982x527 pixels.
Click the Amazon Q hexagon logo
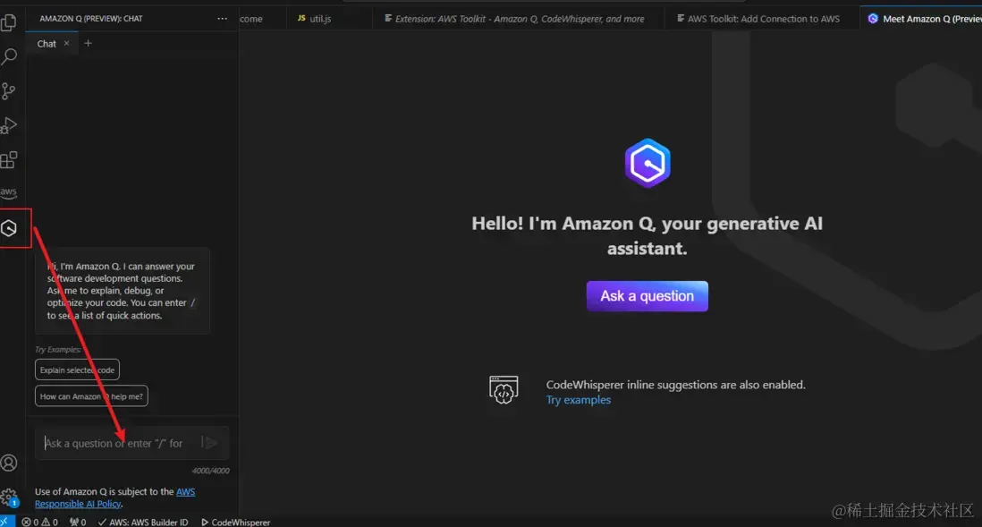coord(648,163)
